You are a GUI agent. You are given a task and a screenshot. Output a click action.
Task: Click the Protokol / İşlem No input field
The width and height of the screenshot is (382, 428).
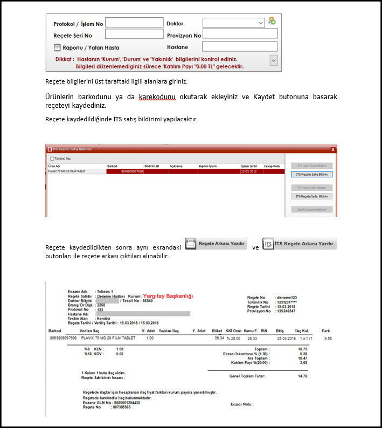[134, 23]
